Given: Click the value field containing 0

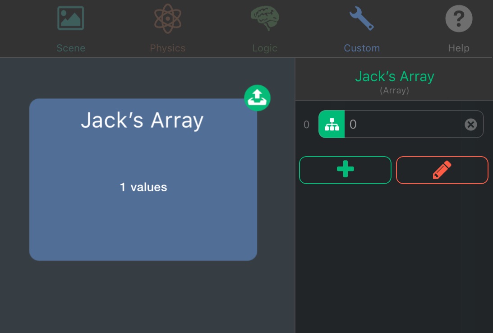Looking at the screenshot, I should pos(401,124).
